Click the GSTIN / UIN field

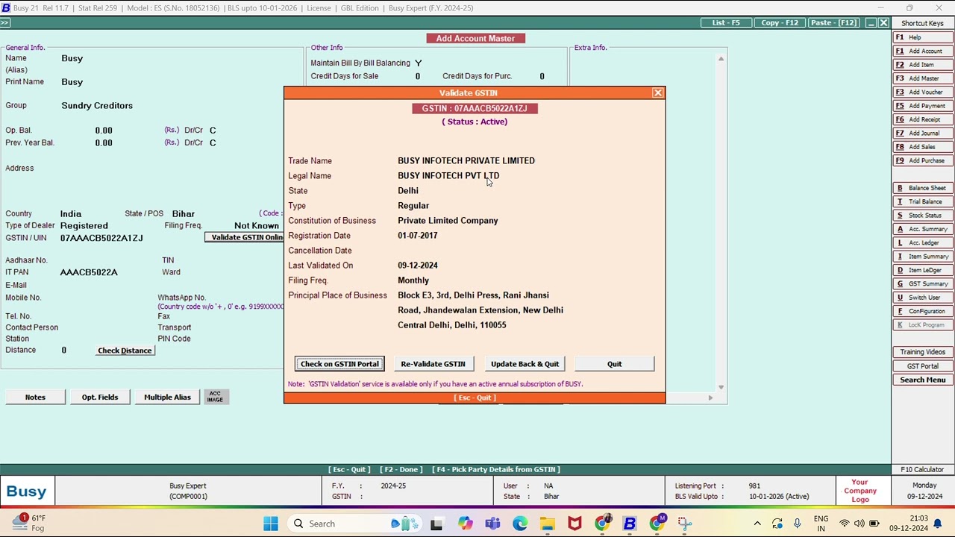101,238
